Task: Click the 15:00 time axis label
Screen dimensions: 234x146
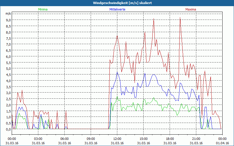Action: tap(143, 139)
